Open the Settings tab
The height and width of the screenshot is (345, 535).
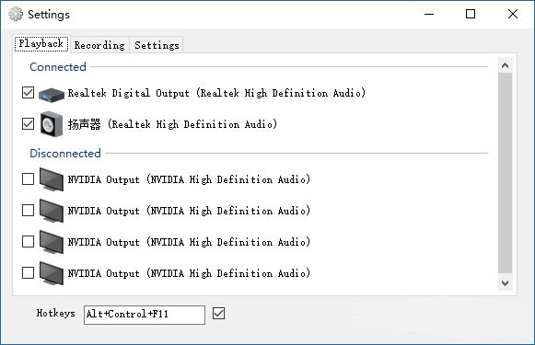click(x=157, y=45)
